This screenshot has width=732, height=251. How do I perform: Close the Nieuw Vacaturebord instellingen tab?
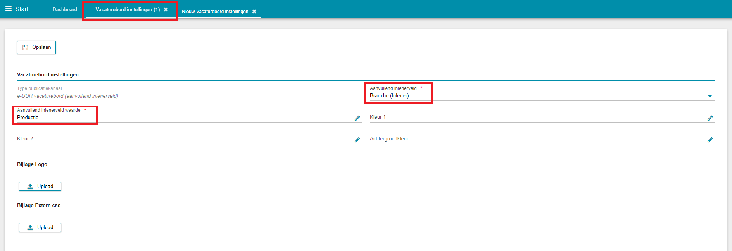(x=254, y=12)
